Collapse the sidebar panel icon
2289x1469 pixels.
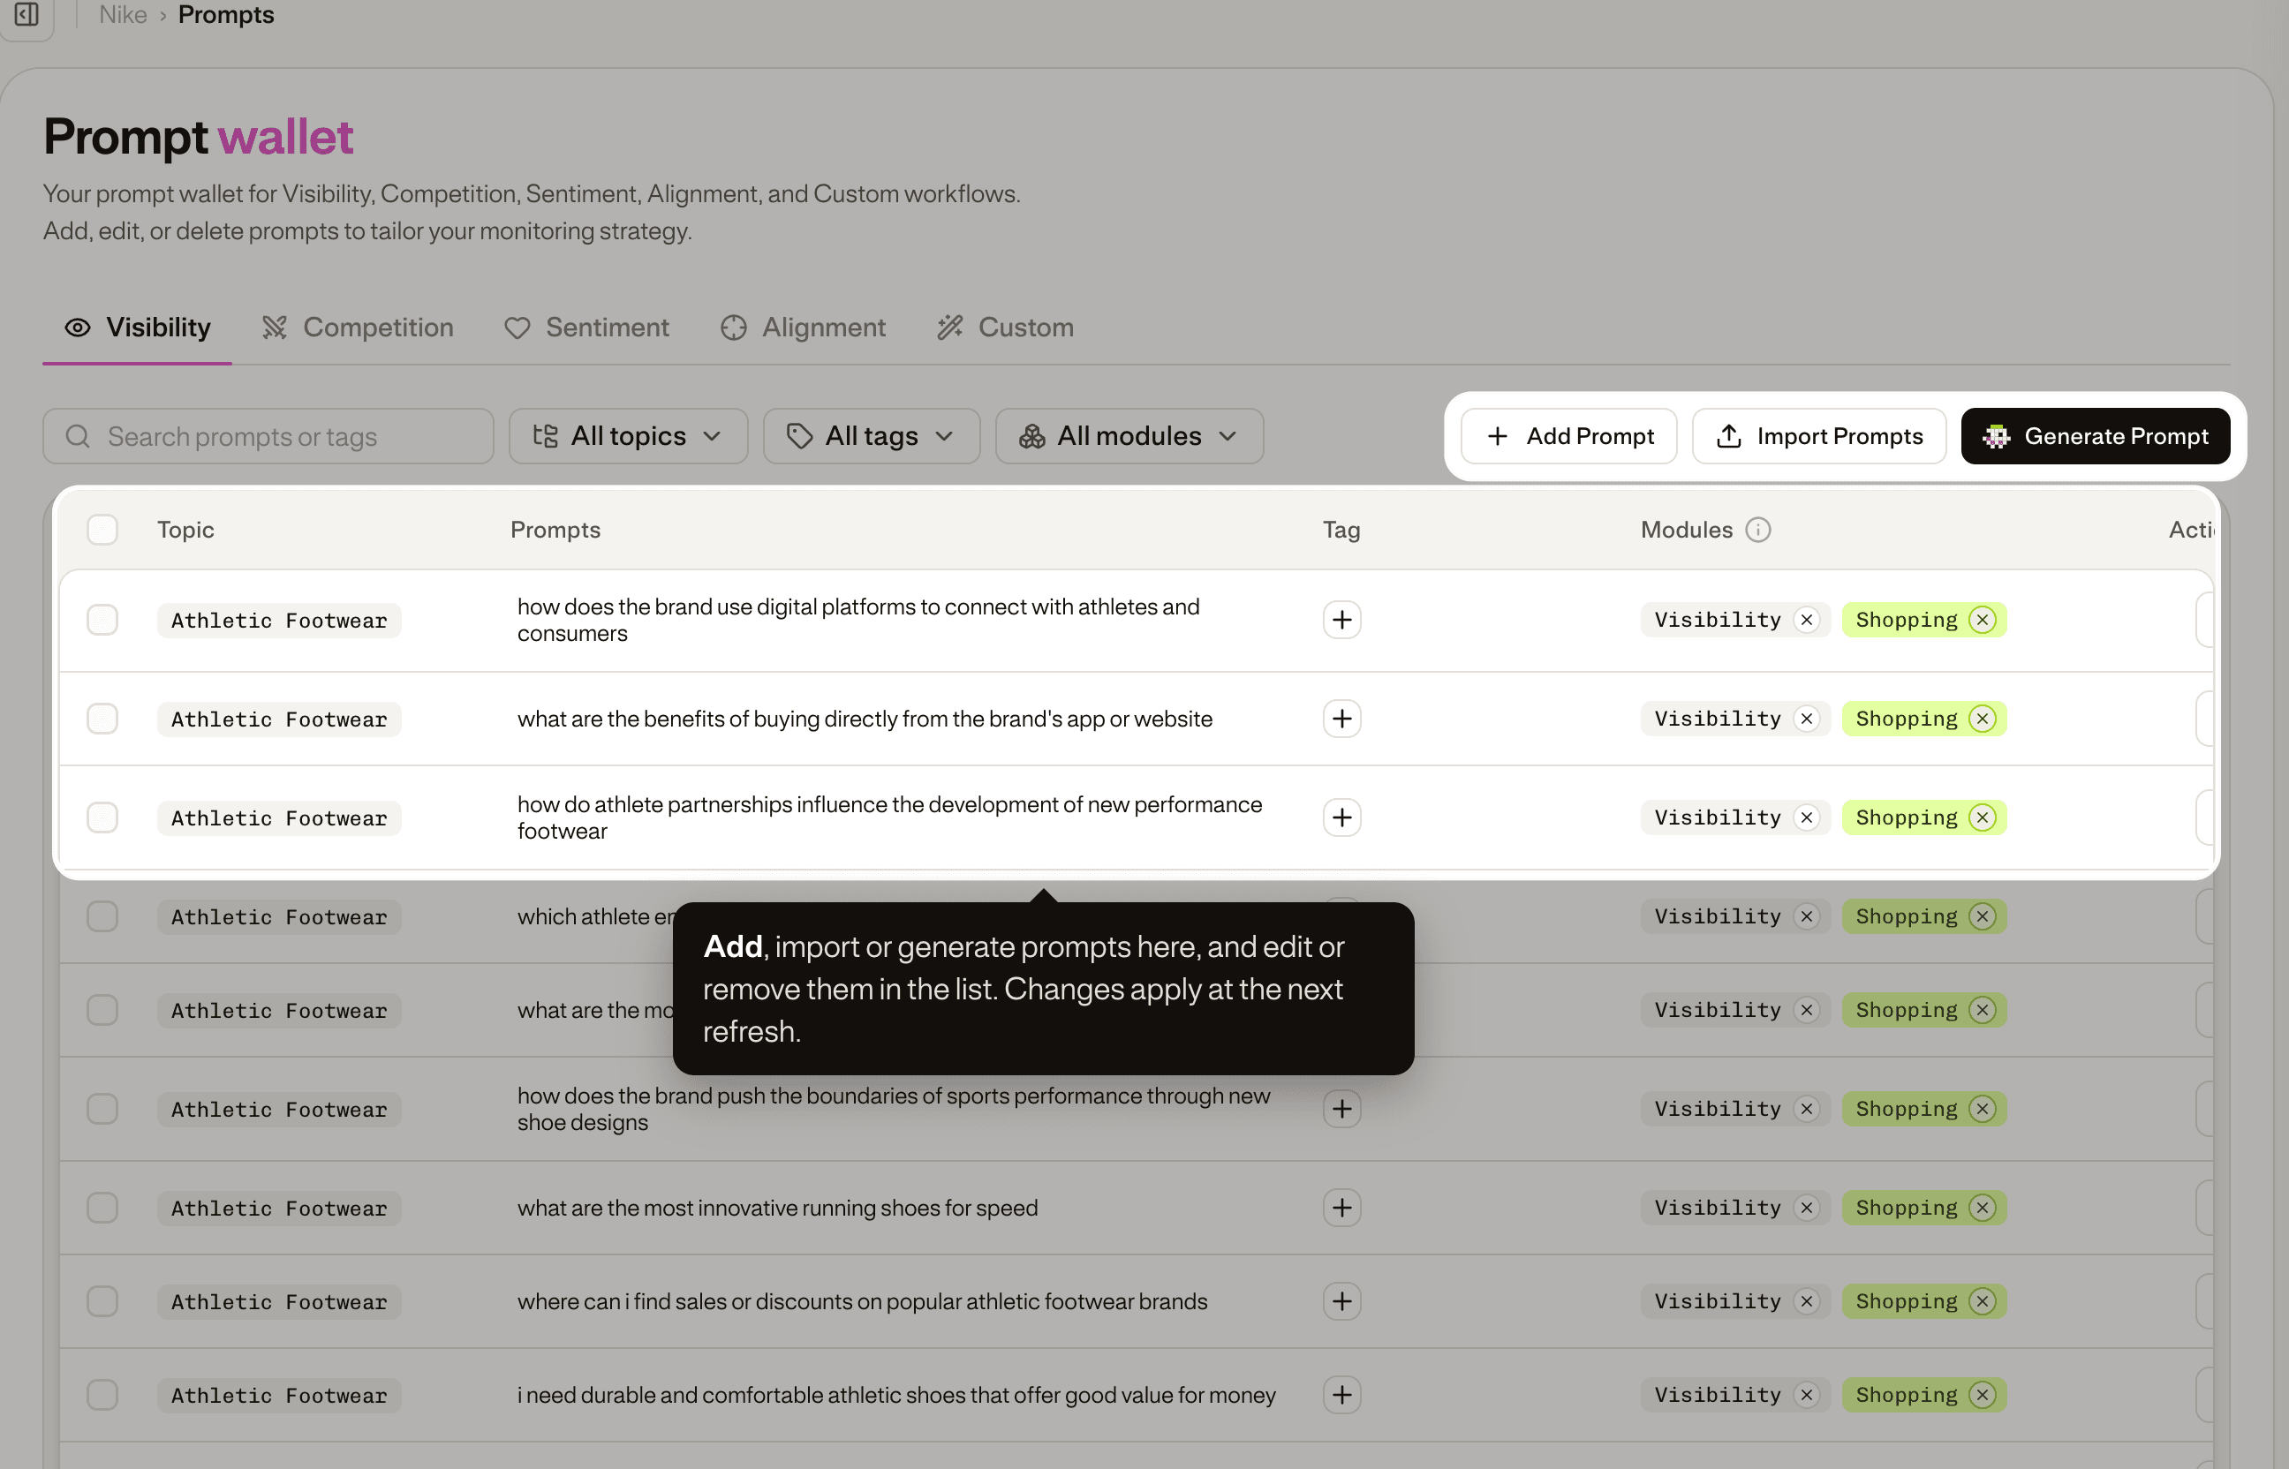26,14
